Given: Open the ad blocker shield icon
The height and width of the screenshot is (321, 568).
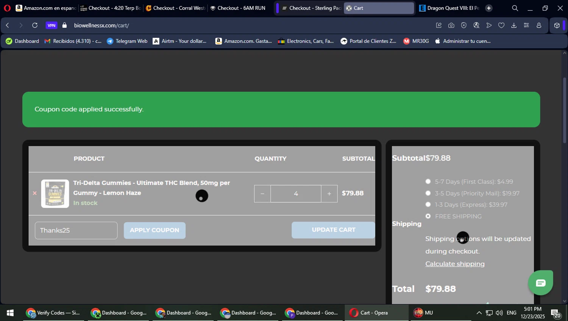Looking at the screenshot, I should 464,25.
